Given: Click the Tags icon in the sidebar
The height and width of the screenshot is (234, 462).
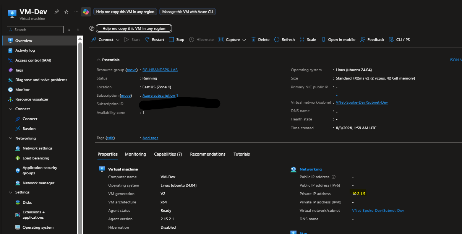Looking at the screenshot, I should click(11, 70).
